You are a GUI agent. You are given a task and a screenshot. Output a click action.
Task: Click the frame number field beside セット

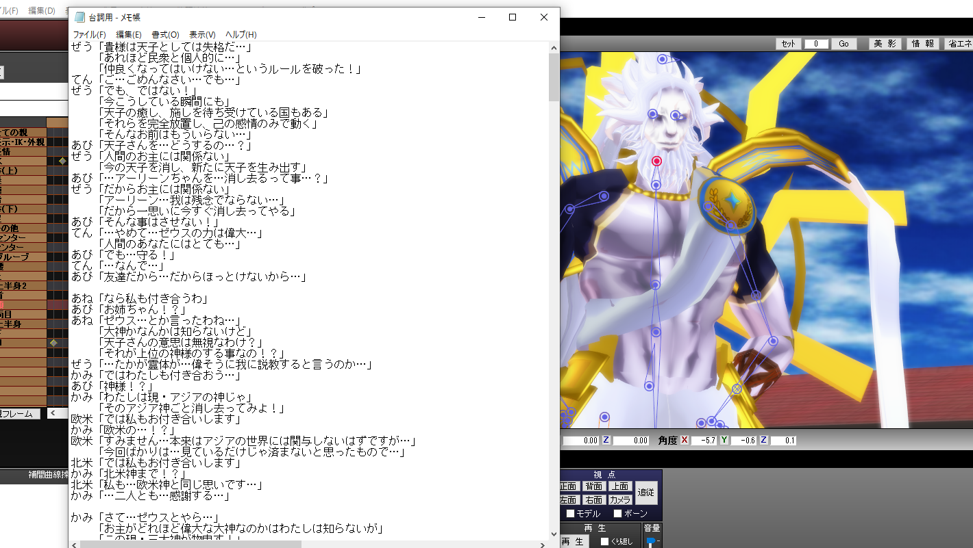click(816, 44)
